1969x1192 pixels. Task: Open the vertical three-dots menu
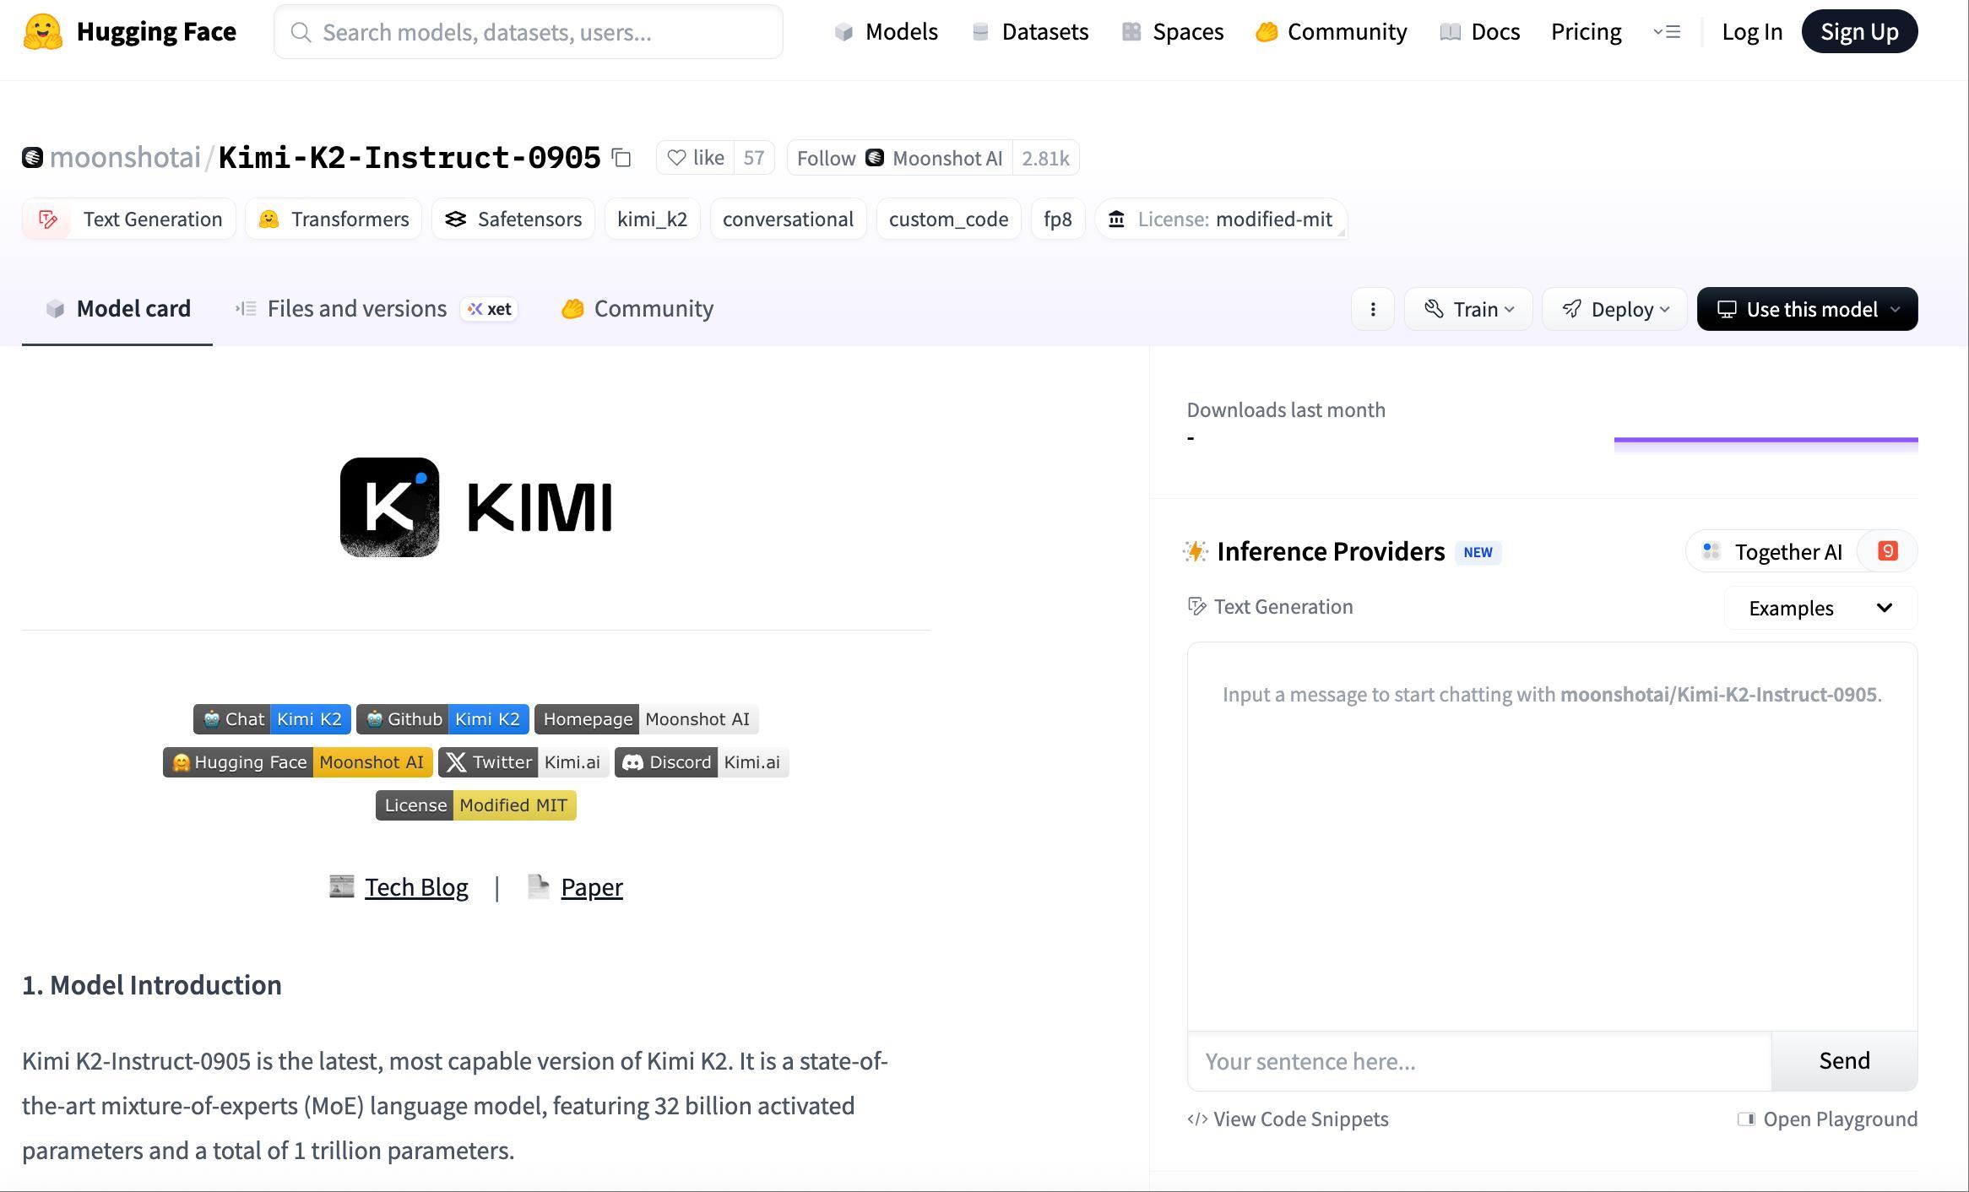point(1373,309)
